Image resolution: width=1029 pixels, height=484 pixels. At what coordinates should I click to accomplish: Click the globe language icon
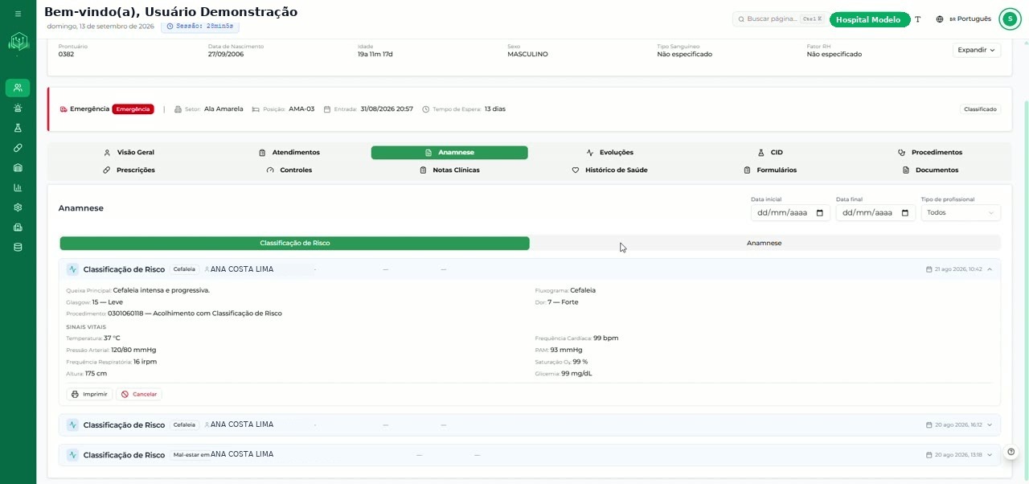tap(940, 19)
